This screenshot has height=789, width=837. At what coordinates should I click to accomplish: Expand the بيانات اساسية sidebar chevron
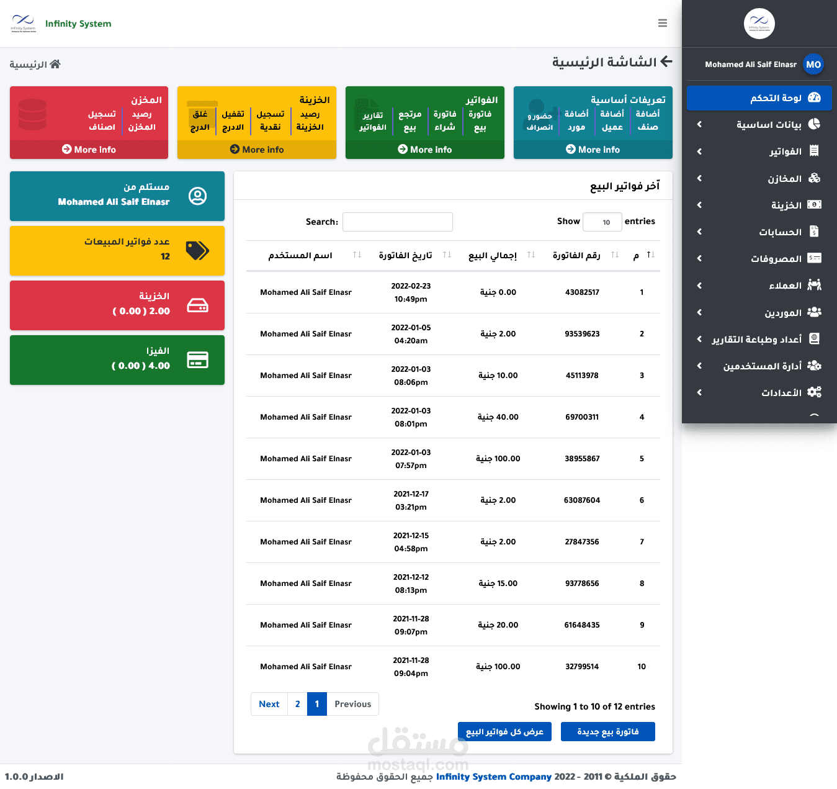(699, 124)
